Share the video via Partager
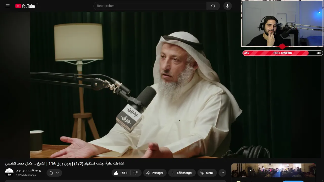Image resolution: width=324 pixels, height=182 pixels. click(x=155, y=173)
